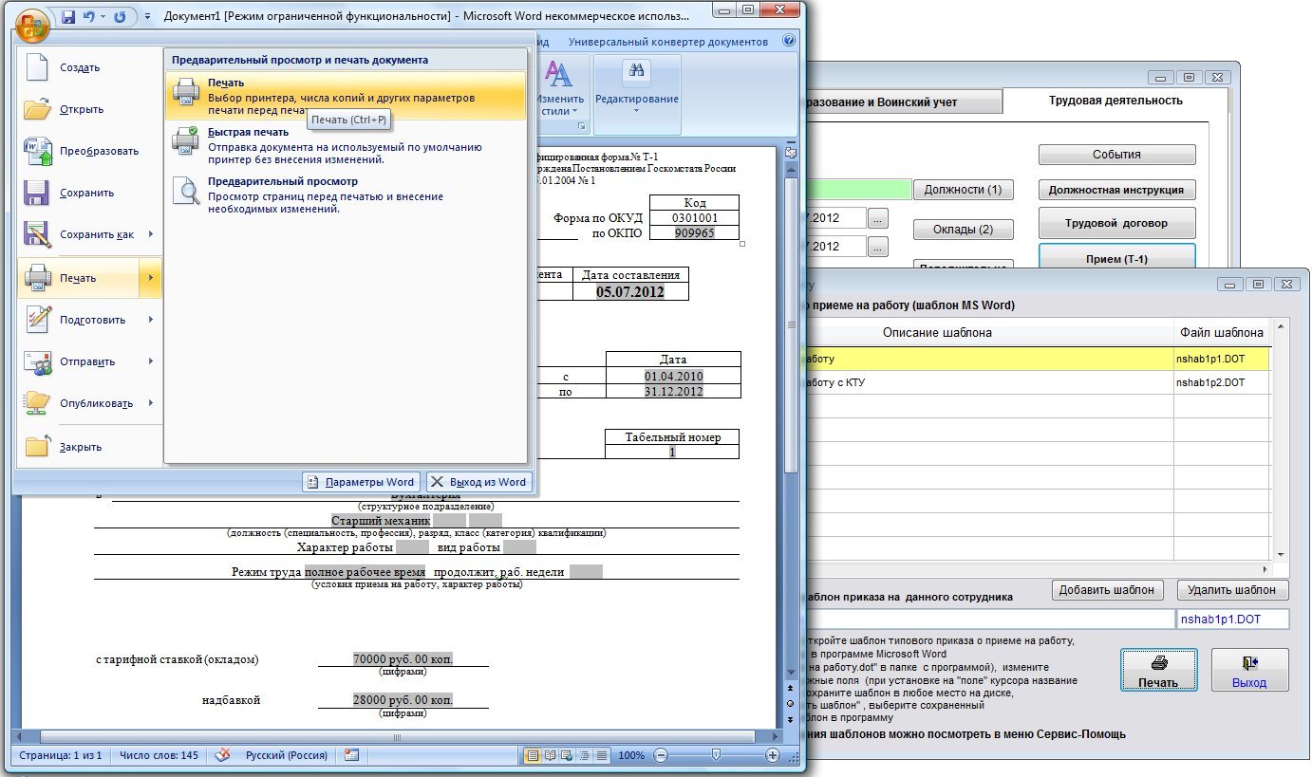Screen dimensions: 1312x777
Task: Click the Undo arrow in Quick Access toolbar
Action: pyautogui.click(x=92, y=17)
